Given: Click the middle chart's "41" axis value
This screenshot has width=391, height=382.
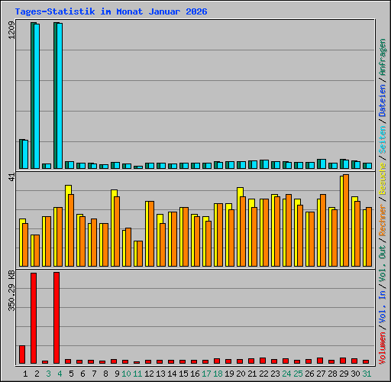Looking at the screenshot, I should pyautogui.click(x=11, y=177).
